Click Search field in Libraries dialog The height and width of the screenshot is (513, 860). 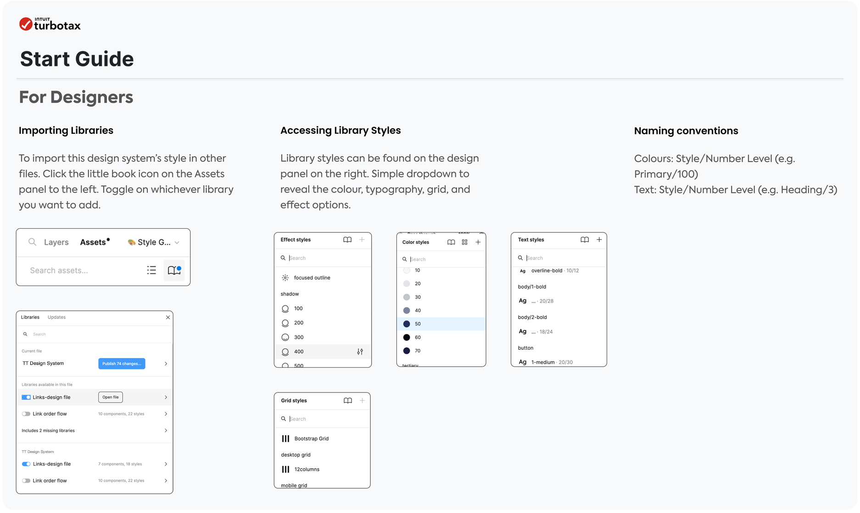[95, 334]
